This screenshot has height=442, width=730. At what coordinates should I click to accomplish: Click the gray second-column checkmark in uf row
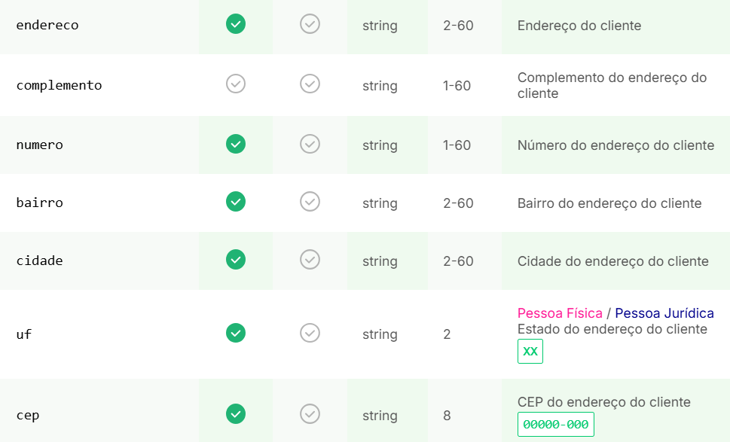point(310,333)
